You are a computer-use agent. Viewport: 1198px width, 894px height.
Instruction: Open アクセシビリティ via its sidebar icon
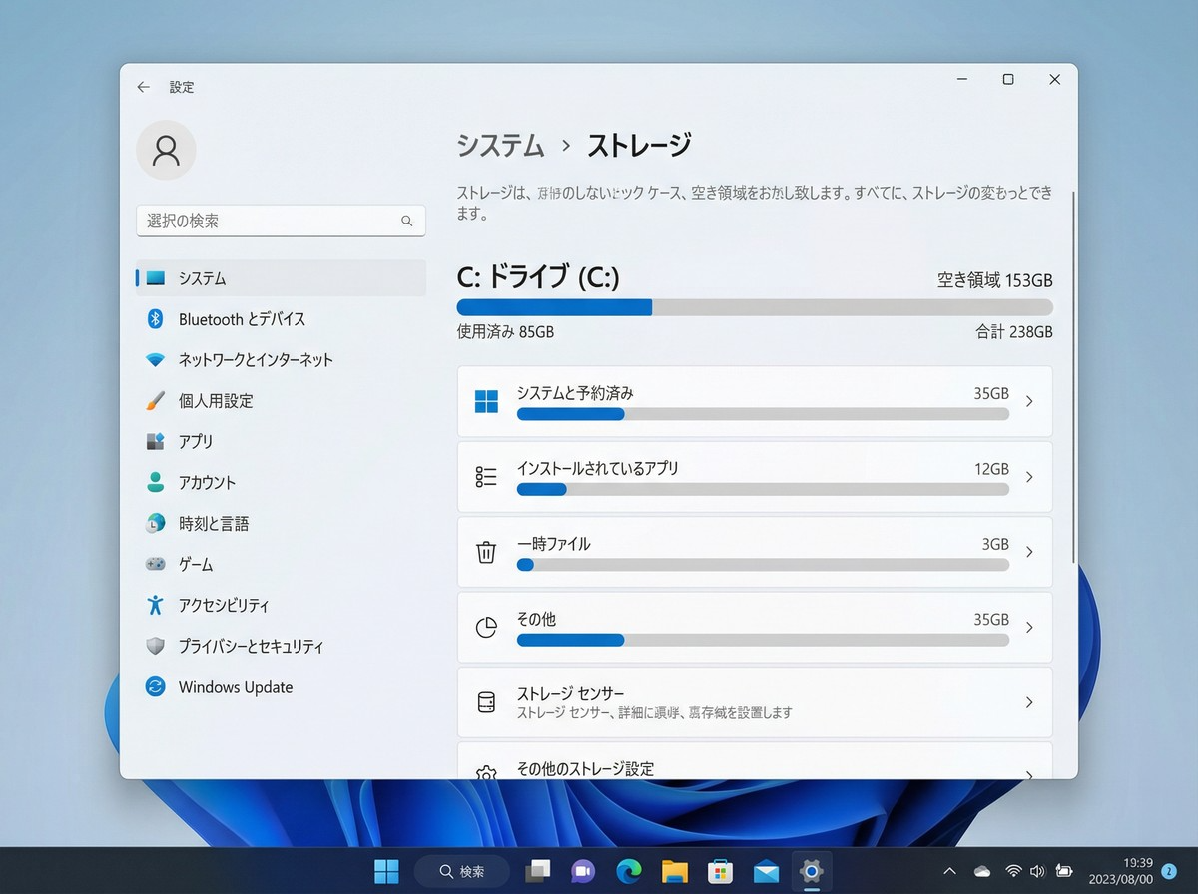pyautogui.click(x=158, y=605)
